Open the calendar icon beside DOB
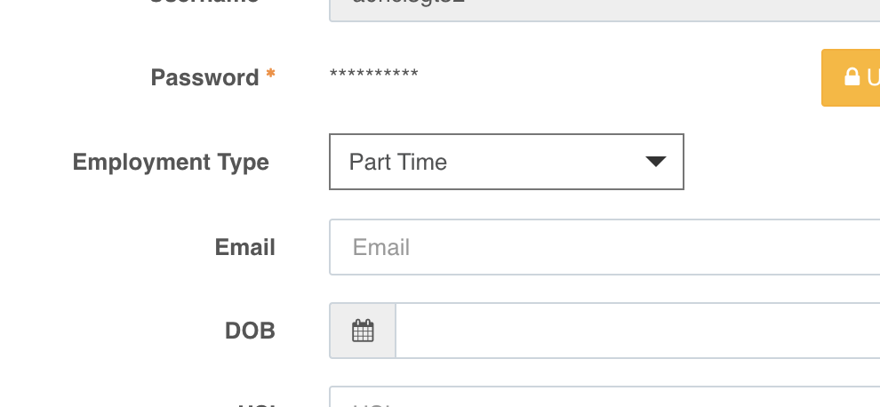 (x=363, y=331)
